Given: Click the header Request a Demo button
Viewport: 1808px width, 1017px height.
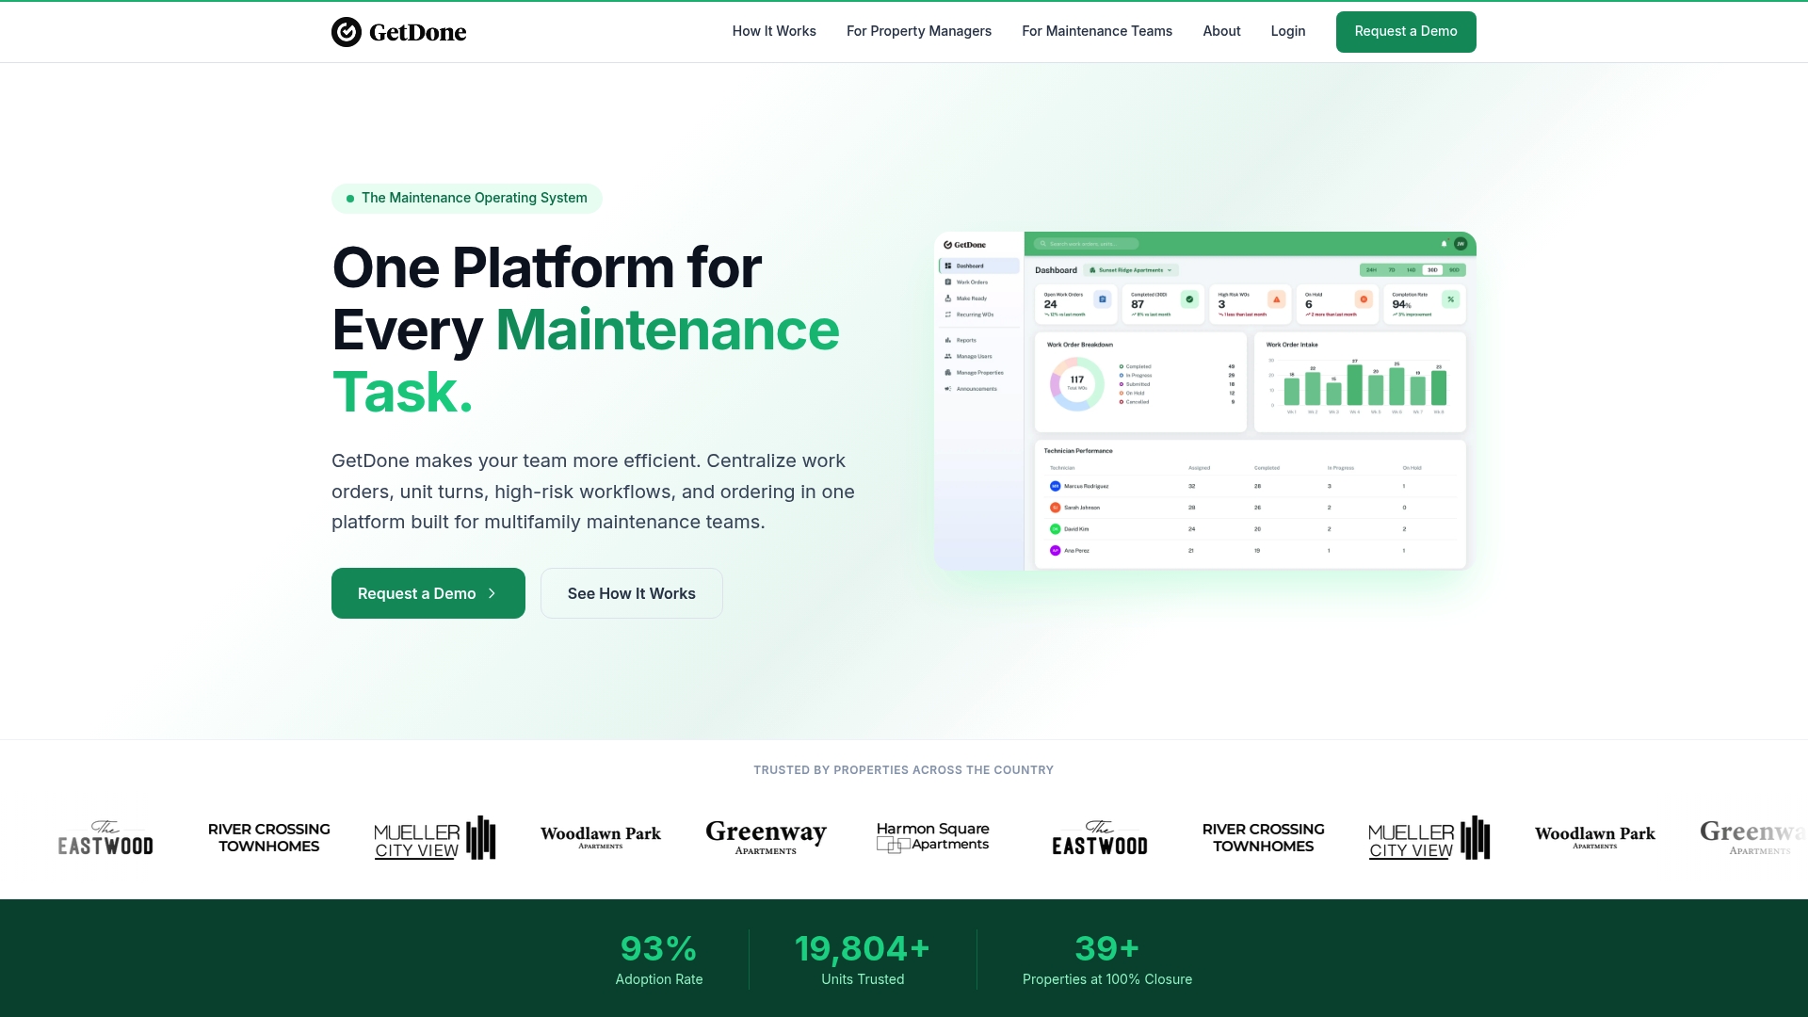Looking at the screenshot, I should (1406, 32).
